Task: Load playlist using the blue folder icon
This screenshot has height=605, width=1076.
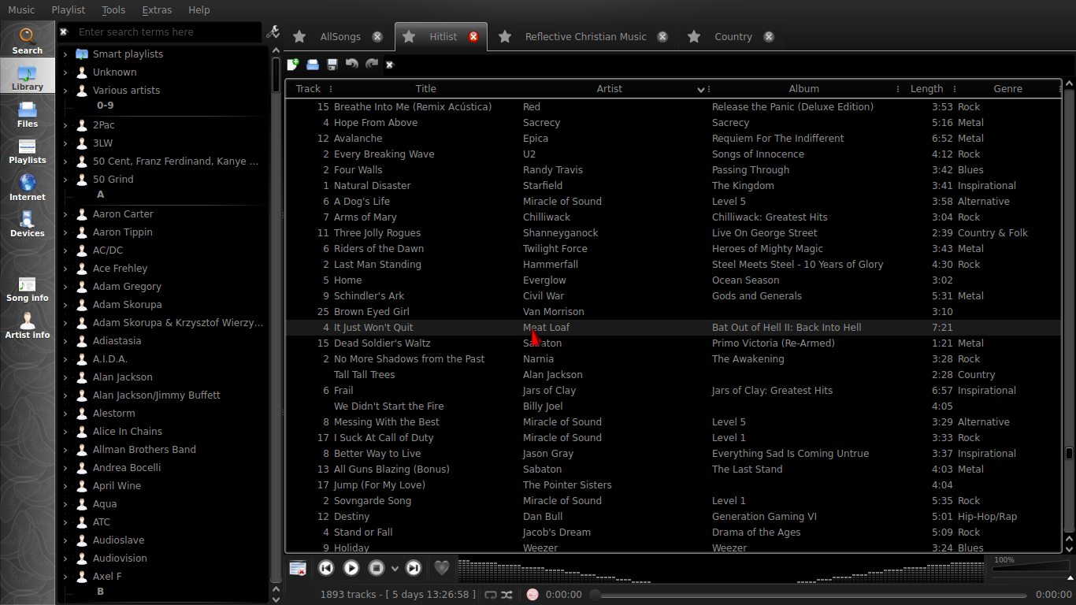Action: coord(313,64)
